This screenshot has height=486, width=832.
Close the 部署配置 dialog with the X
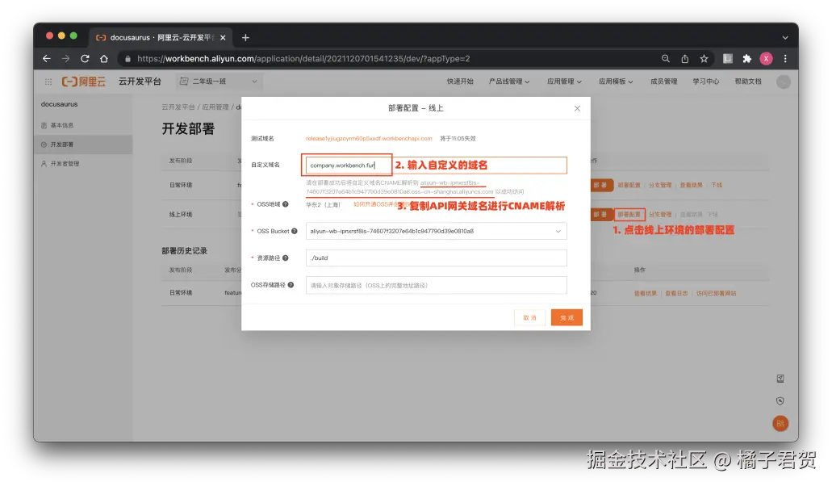[577, 108]
